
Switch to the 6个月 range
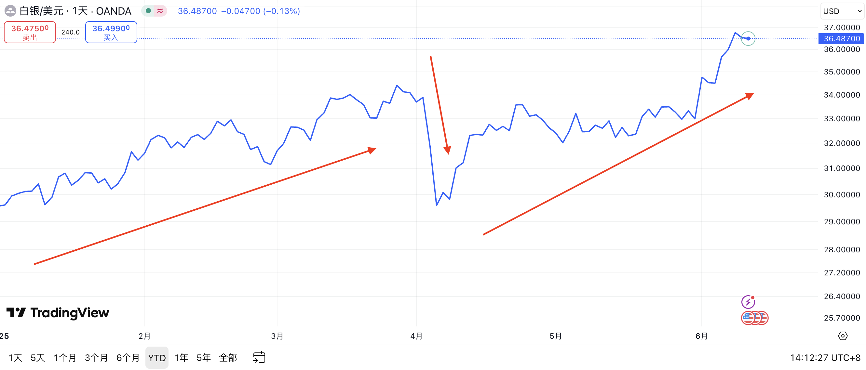(x=128, y=358)
